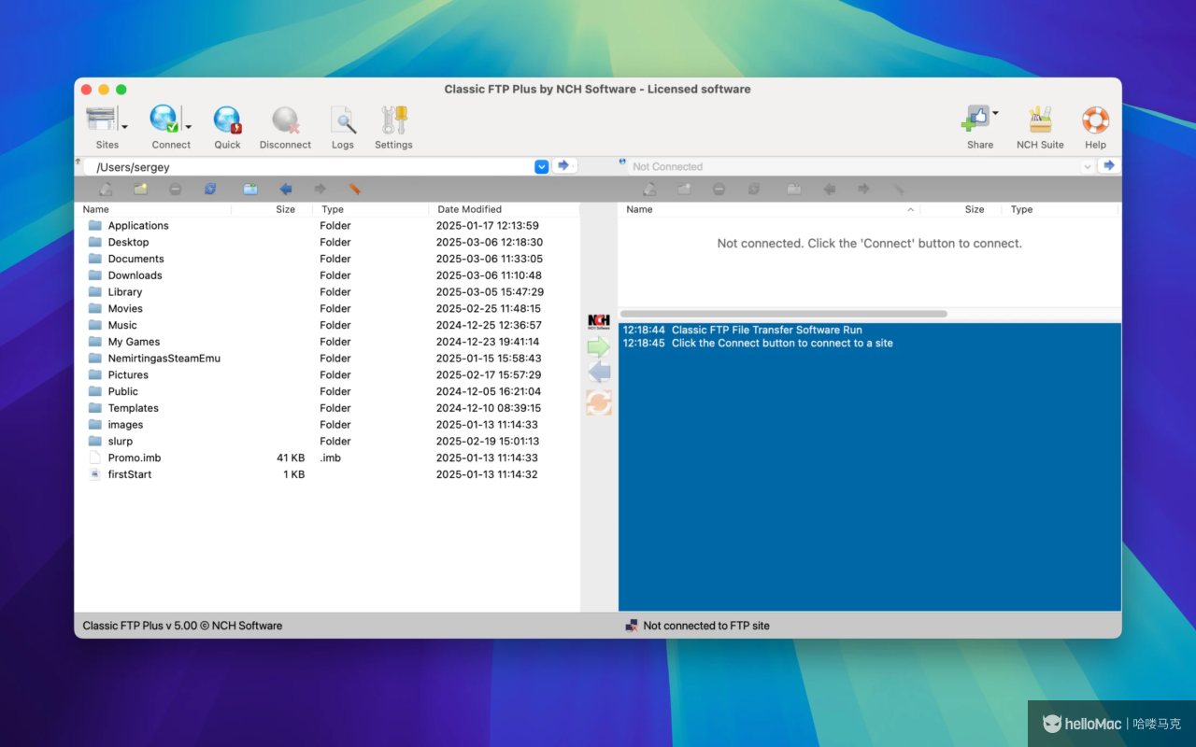Expand the Connect dropdown arrow

point(188,127)
